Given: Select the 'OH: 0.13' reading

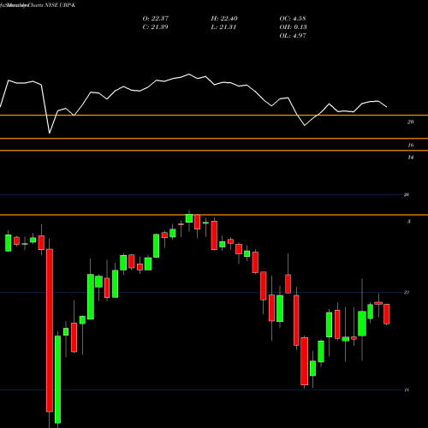Looking at the screenshot, I should pos(293,27).
